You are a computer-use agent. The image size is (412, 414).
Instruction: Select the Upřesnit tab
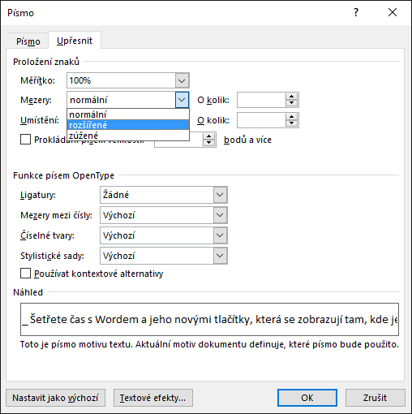tap(75, 41)
